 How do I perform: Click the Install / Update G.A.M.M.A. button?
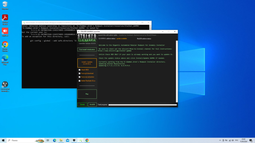[87, 63]
